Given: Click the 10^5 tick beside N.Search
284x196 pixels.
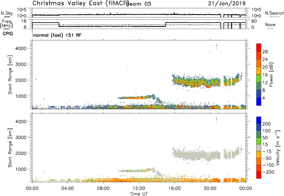Looking at the screenshot, I should coord(255,10).
